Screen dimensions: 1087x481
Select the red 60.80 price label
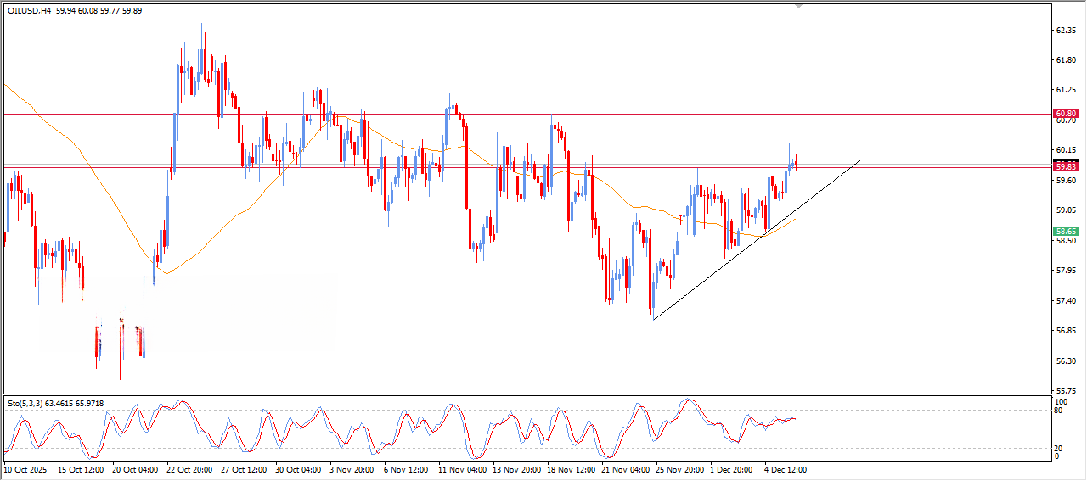[1066, 114]
